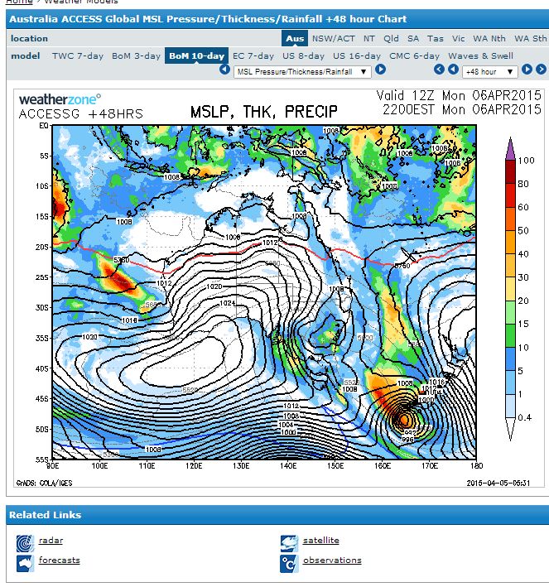Select the CMC 6-day model
This screenshot has height=587, width=549.
(414, 55)
